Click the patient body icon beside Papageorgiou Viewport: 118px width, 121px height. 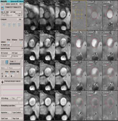pos(2,82)
